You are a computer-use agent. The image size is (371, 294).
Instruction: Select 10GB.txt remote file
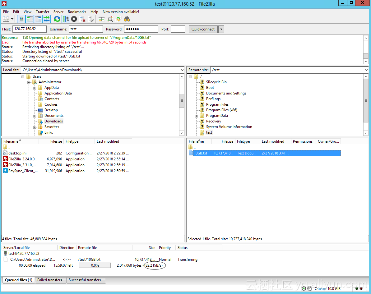pos(265,153)
